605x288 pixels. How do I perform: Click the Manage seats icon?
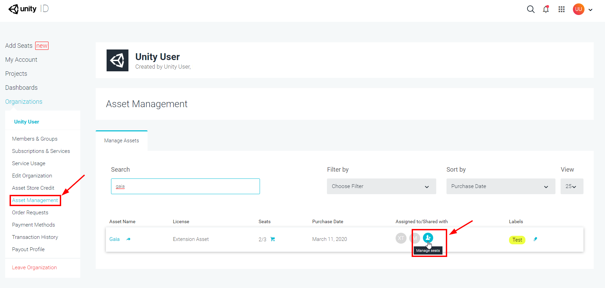428,237
